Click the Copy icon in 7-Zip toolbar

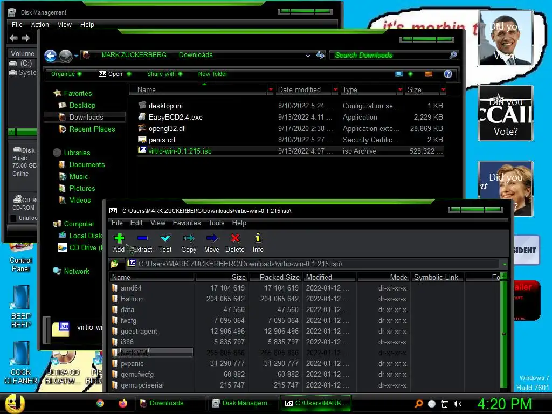189,239
